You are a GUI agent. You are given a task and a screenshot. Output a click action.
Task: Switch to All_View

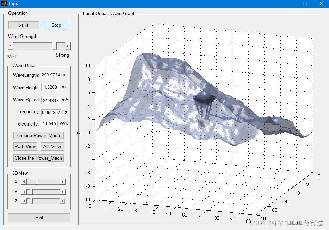[52, 146]
